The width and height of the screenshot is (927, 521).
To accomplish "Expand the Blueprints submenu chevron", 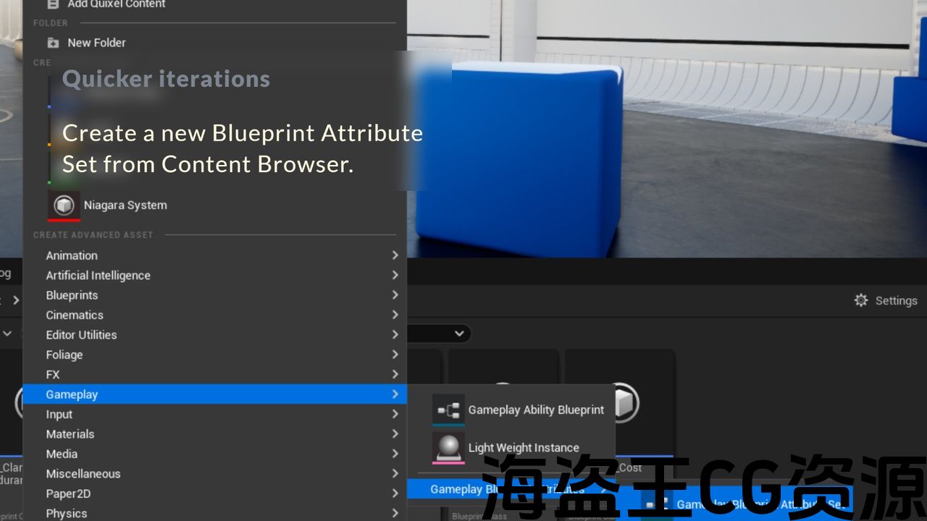I will tap(395, 295).
